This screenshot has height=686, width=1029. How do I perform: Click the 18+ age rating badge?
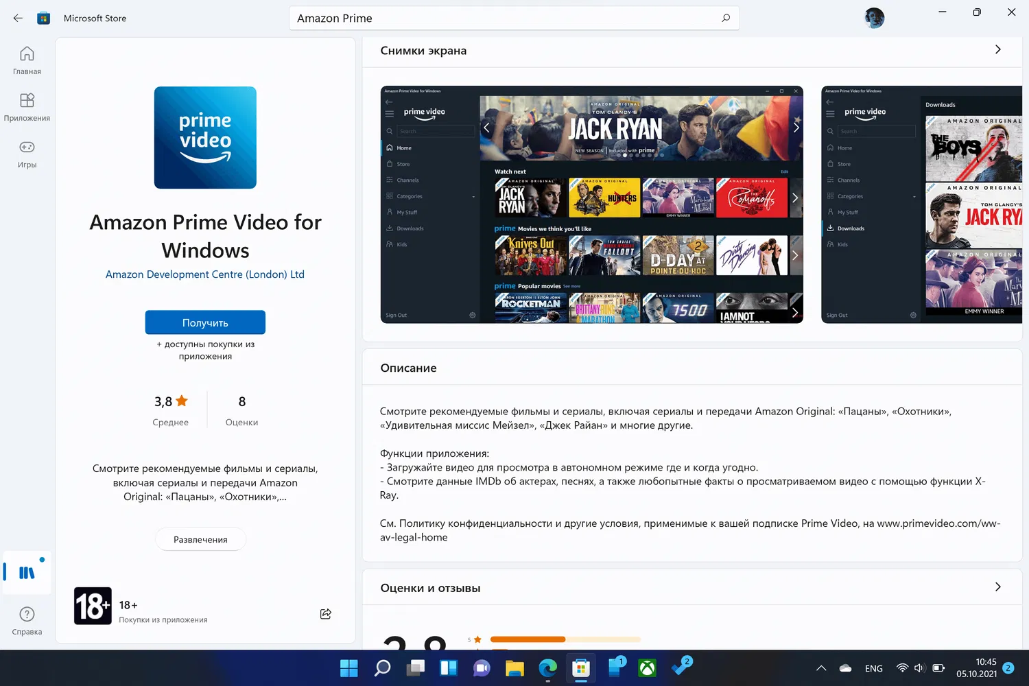click(x=93, y=606)
